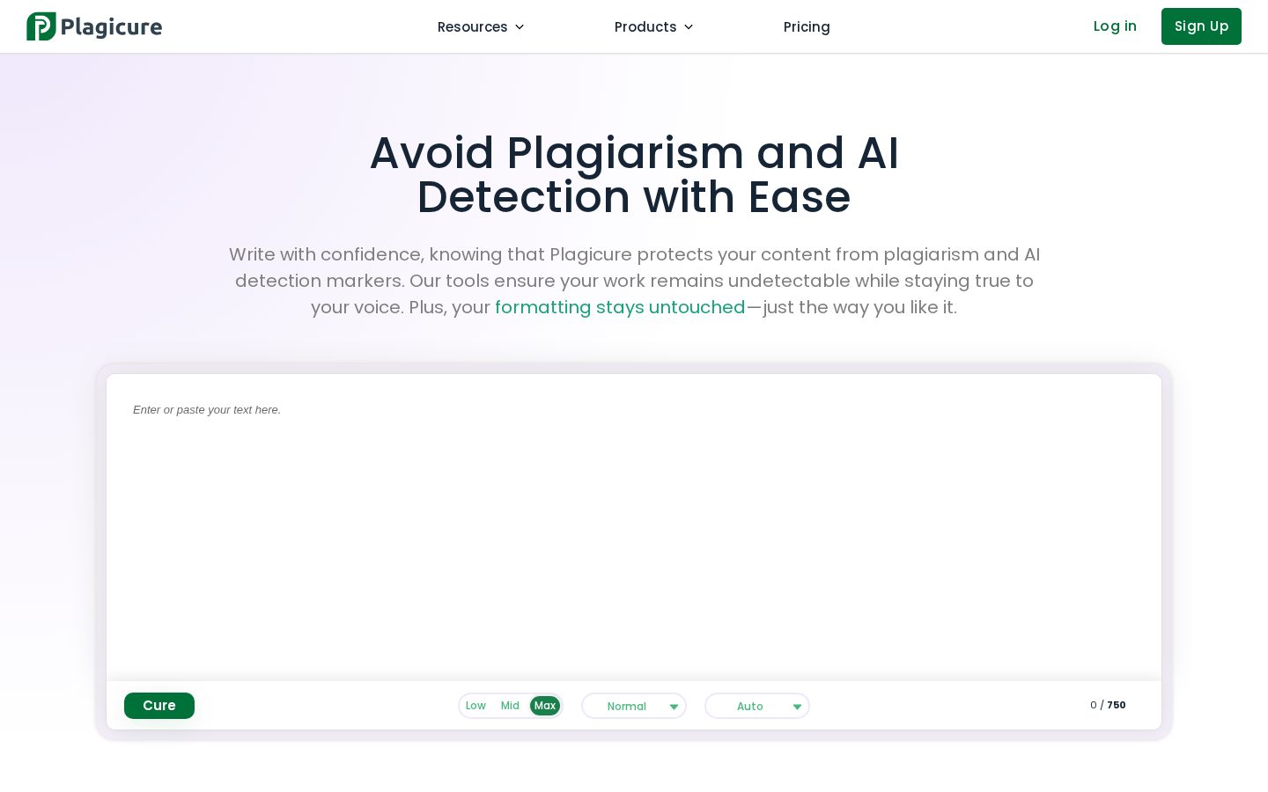Focus the 'Enter or paste your text here' field
This screenshot has height=792, width=1268.
(x=634, y=527)
